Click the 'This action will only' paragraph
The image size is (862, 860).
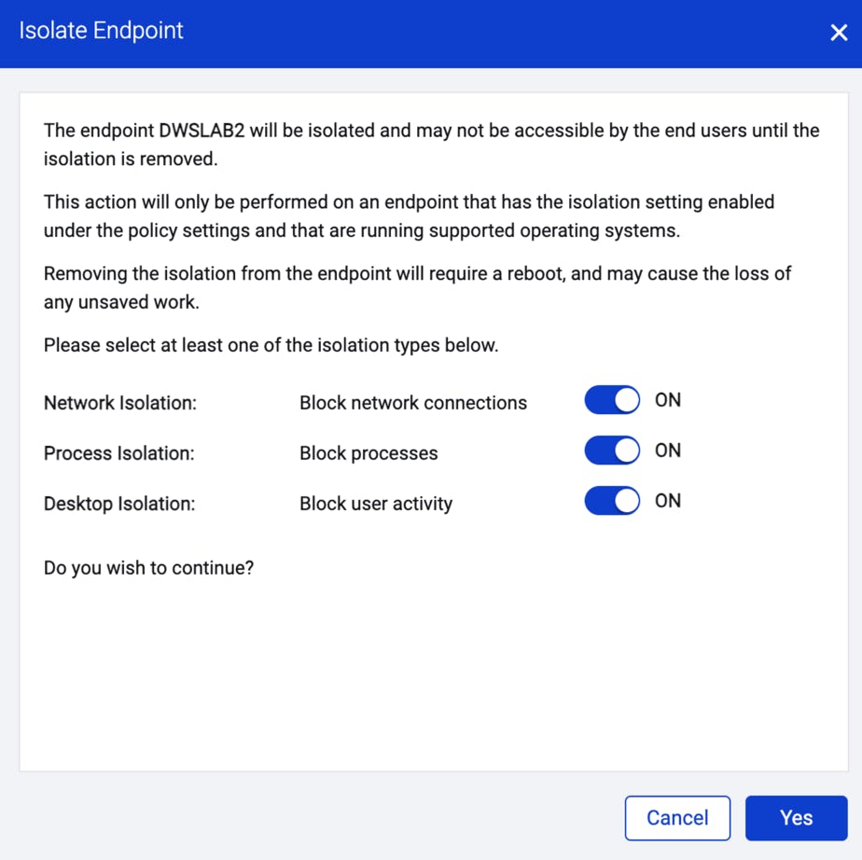pyautogui.click(x=409, y=216)
